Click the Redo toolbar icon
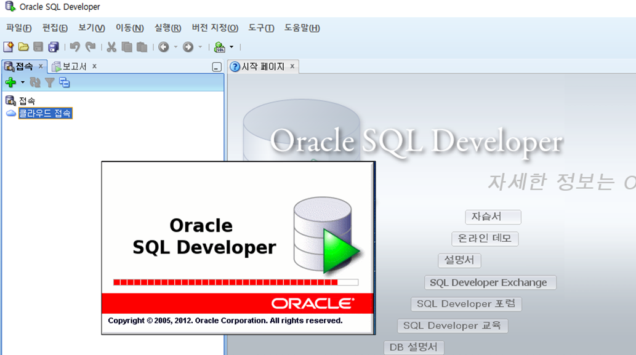This screenshot has height=355, width=636. tap(91, 47)
